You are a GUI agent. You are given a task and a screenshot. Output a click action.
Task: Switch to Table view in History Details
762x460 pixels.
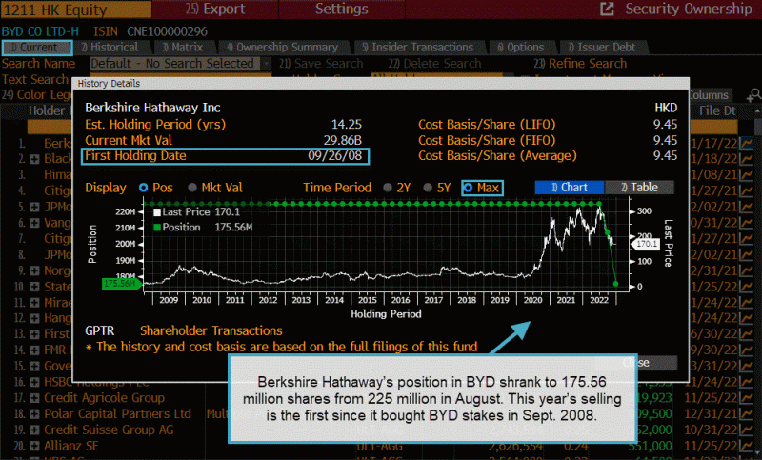639,188
